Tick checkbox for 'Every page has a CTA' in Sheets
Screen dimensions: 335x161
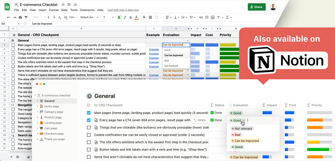click(13, 49)
